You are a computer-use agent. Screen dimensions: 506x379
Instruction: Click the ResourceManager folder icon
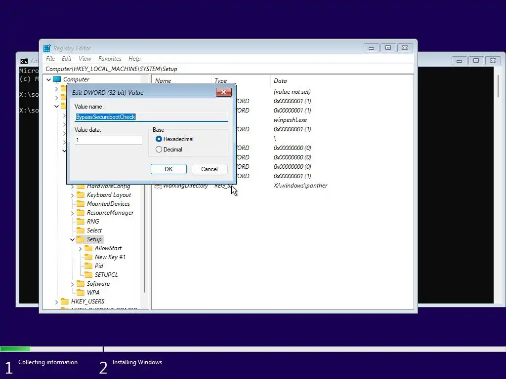(x=81, y=213)
